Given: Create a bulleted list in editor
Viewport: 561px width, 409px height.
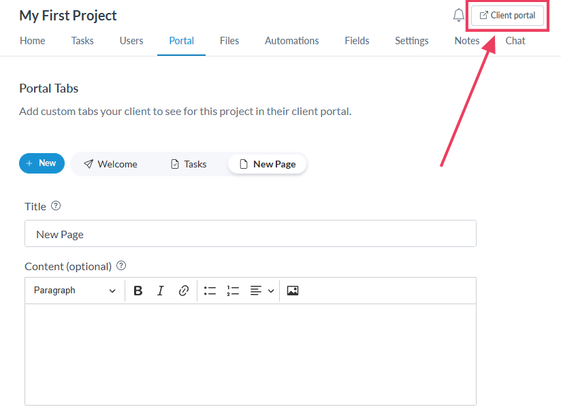Looking at the screenshot, I should point(210,291).
